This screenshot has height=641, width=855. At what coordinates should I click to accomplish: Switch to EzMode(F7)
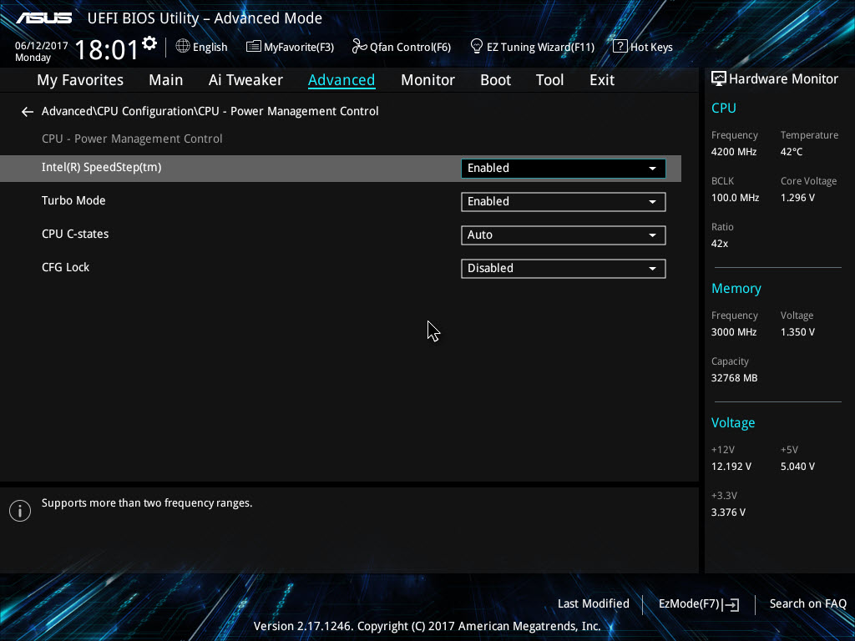(x=699, y=604)
